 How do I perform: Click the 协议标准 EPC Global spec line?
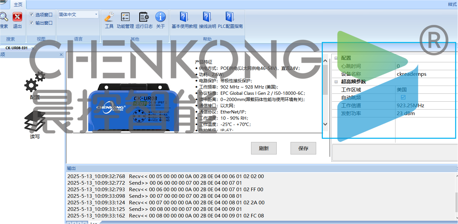(250, 93)
